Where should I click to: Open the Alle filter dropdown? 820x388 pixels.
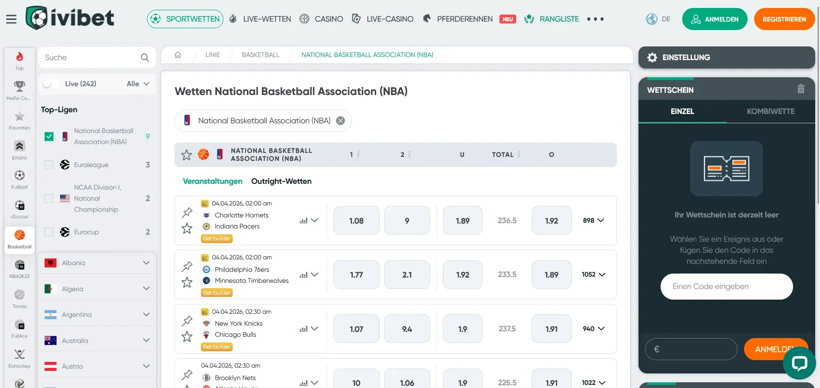click(138, 84)
